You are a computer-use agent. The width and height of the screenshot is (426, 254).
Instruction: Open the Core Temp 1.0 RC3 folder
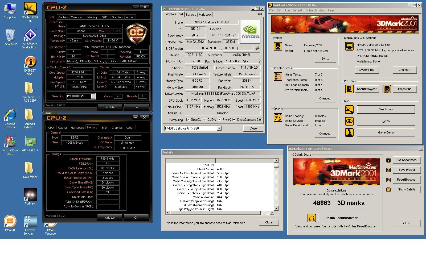(30, 92)
